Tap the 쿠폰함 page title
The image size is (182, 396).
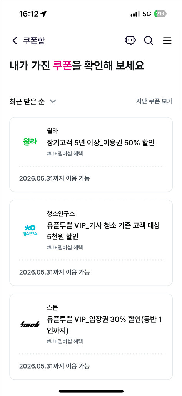pos(34,40)
